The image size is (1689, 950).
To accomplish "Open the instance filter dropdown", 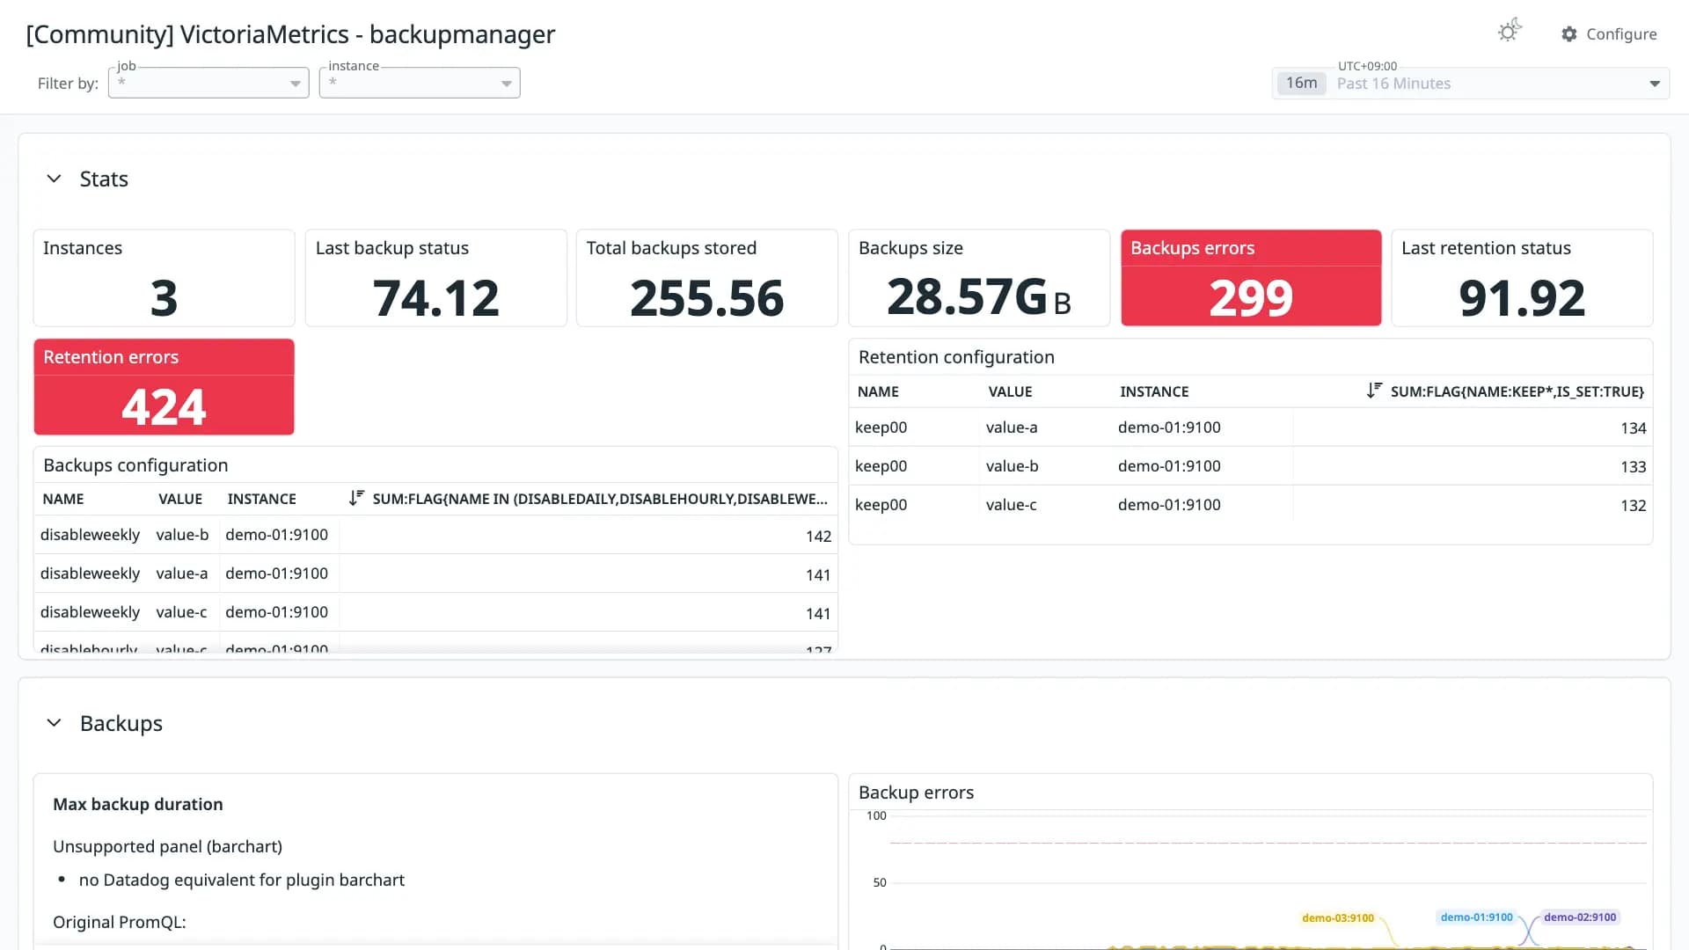I will coord(420,83).
